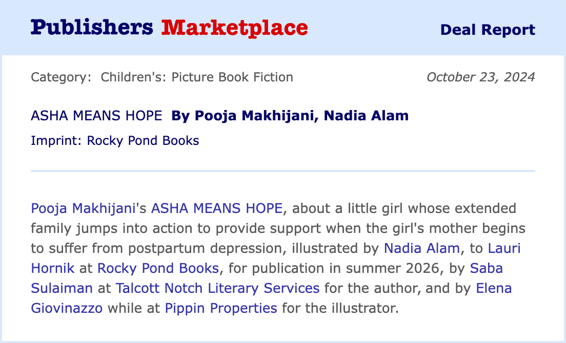Click the Publishers Marketplace logo

point(169,28)
